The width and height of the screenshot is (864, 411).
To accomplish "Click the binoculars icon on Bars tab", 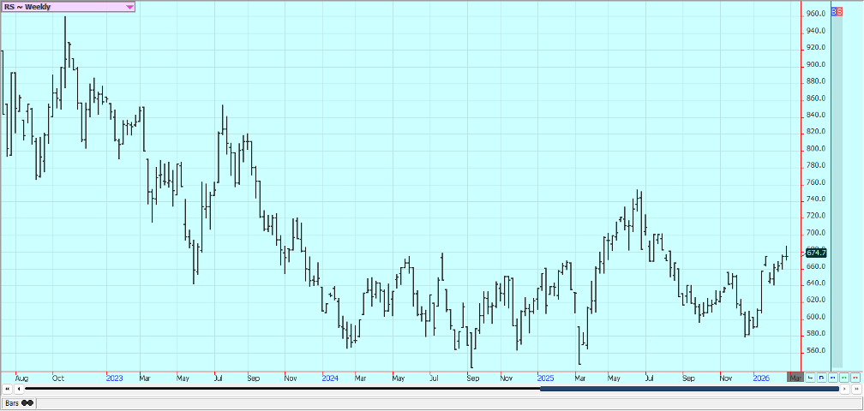I will tap(27, 402).
